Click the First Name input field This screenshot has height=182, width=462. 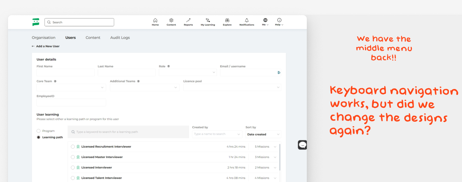tap(65, 73)
